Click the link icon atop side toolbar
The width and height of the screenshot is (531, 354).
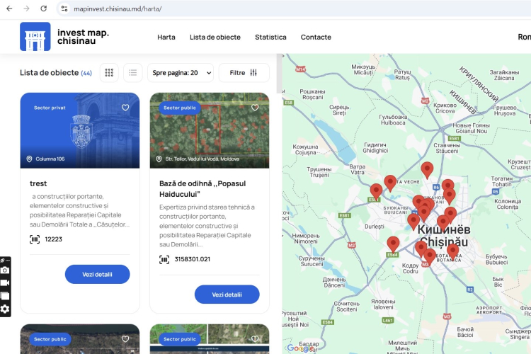point(2,260)
